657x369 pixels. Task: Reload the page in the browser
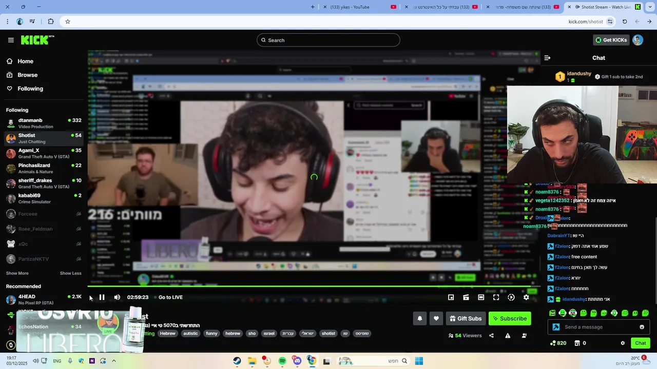click(625, 22)
